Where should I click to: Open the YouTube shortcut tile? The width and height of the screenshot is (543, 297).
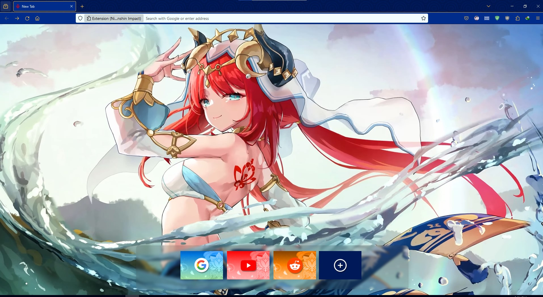(248, 265)
